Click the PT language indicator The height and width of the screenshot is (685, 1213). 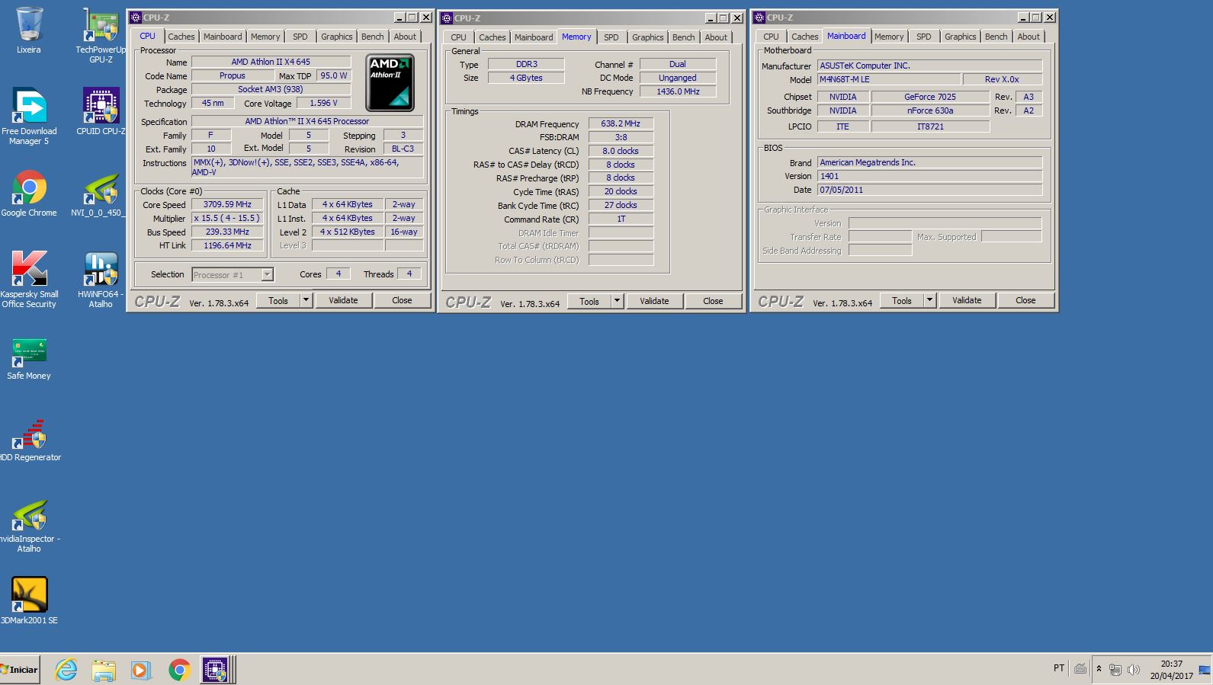tap(1059, 668)
